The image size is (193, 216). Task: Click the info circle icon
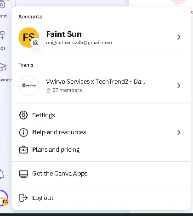(x=23, y=132)
